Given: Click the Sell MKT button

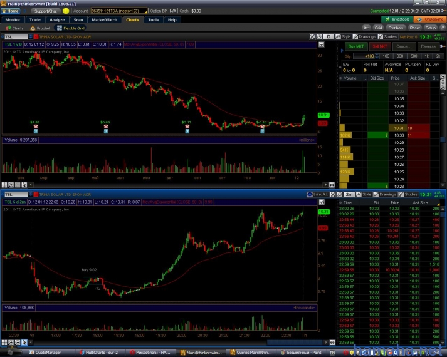Looking at the screenshot, I should [x=380, y=46].
